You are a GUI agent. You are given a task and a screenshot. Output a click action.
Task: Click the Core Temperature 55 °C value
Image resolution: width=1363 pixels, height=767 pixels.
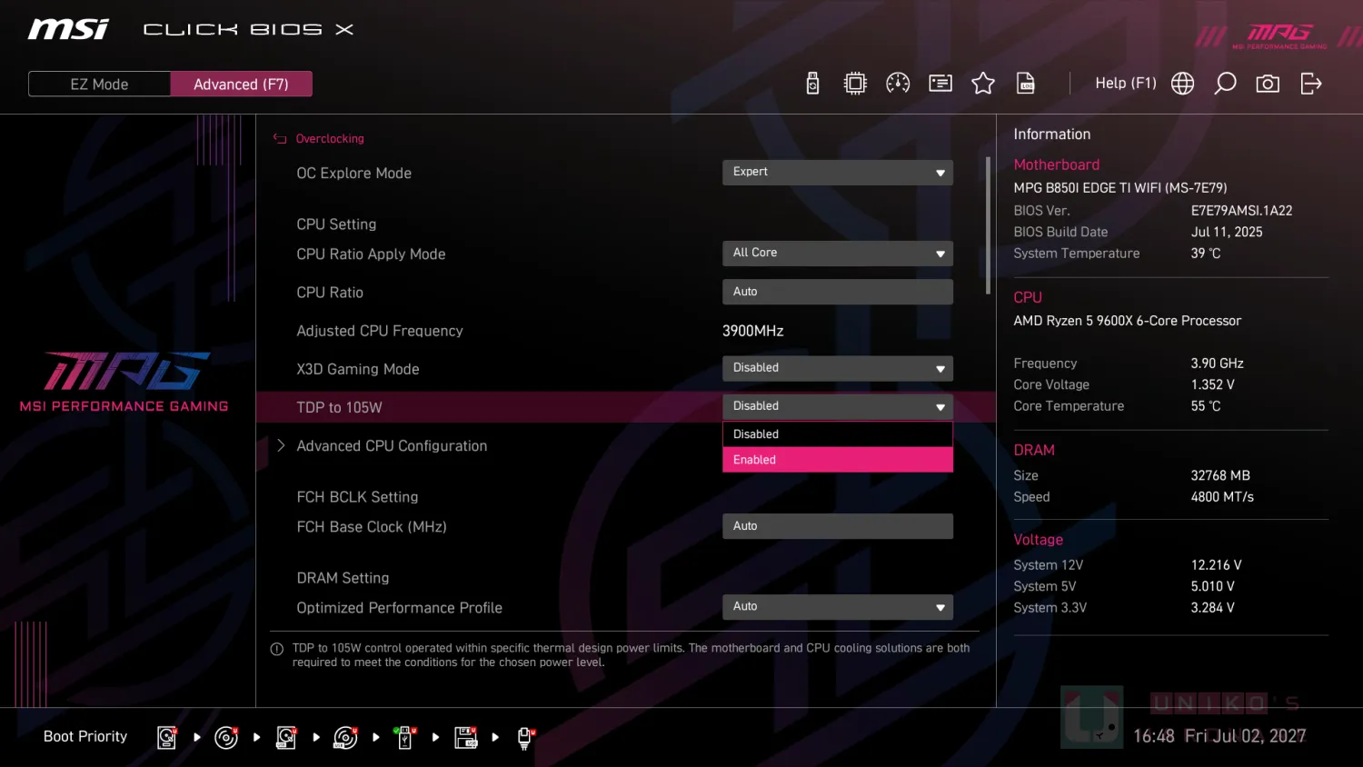tap(1206, 406)
